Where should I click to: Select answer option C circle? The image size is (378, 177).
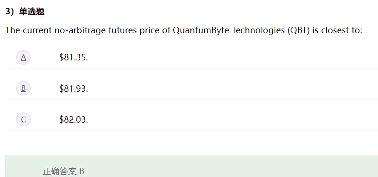tap(23, 119)
